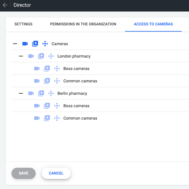The height and width of the screenshot is (189, 189).
Task: Enable archive playback for Berlin pharmacy
Action: 41,93
